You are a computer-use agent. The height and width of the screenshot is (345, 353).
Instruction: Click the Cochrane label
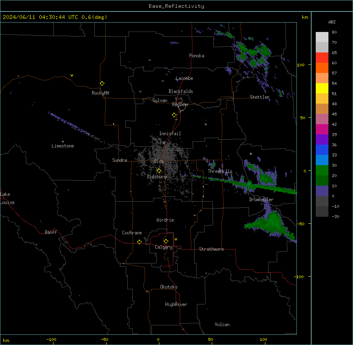pyautogui.click(x=132, y=233)
